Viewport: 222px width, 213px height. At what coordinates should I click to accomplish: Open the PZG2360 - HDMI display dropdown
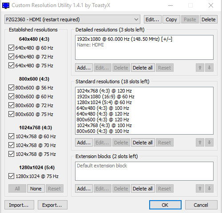[x=72, y=19]
